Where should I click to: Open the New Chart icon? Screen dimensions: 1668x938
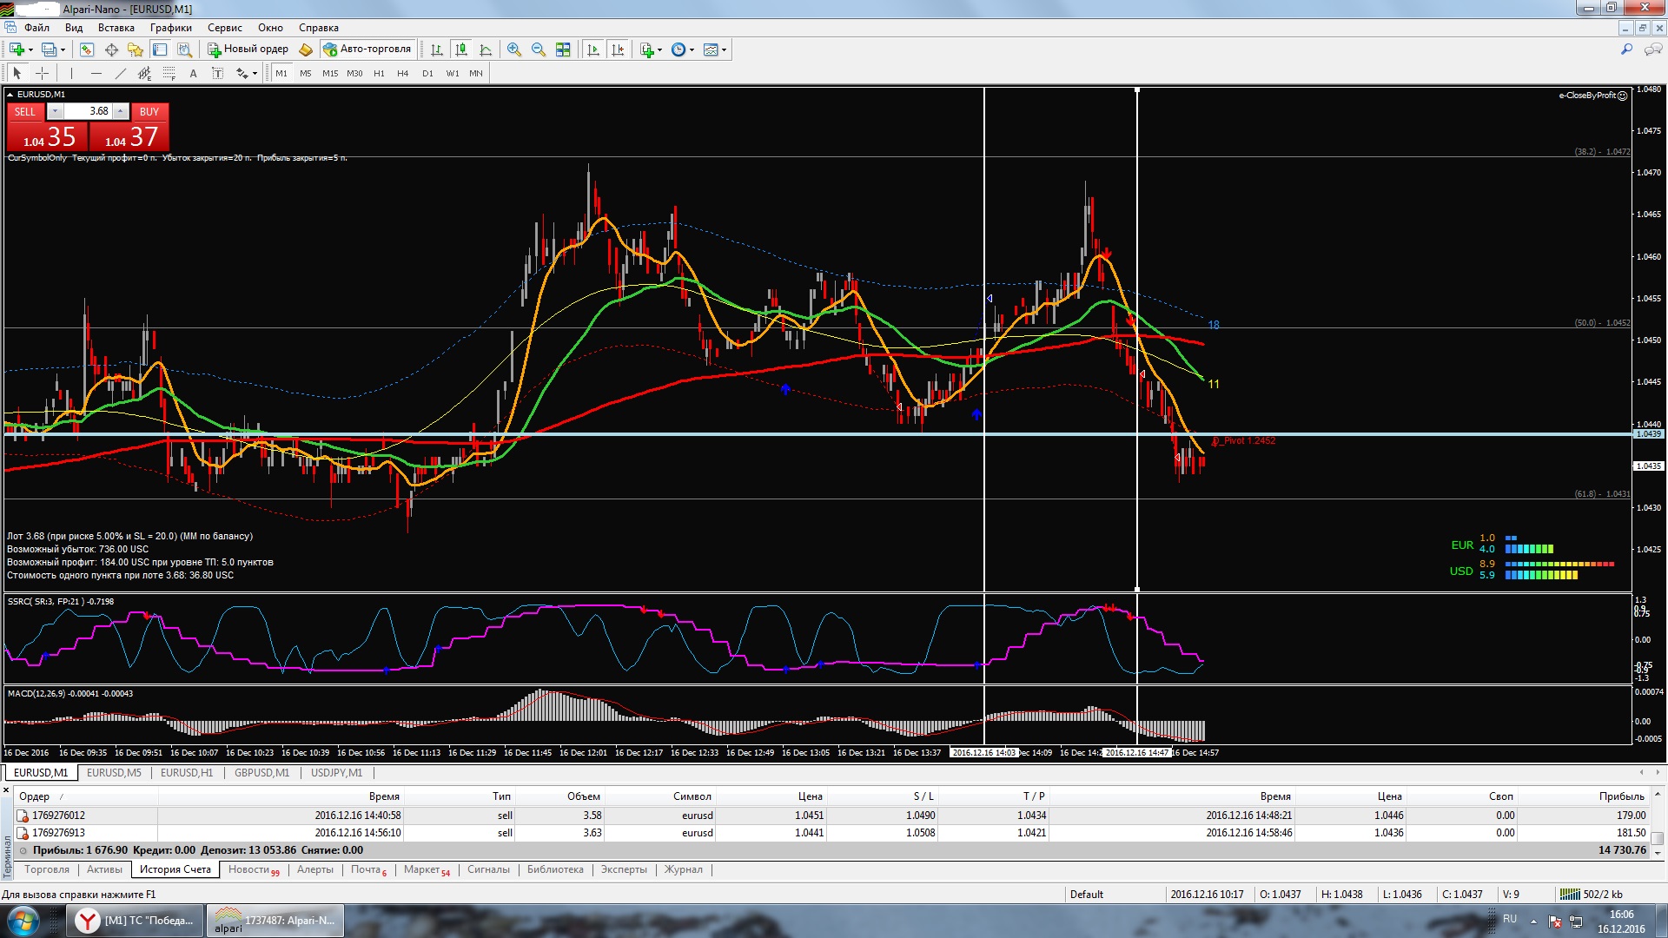pyautogui.click(x=17, y=50)
